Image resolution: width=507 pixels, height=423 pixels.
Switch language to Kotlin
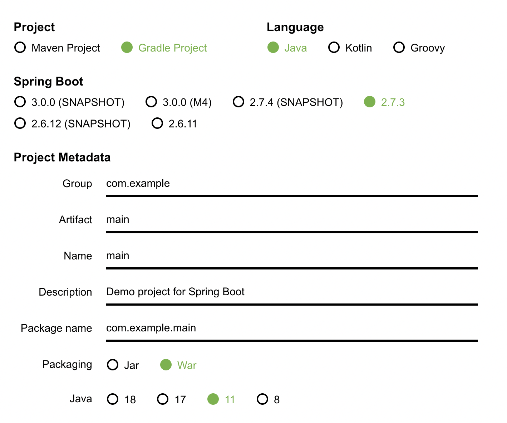pos(334,48)
